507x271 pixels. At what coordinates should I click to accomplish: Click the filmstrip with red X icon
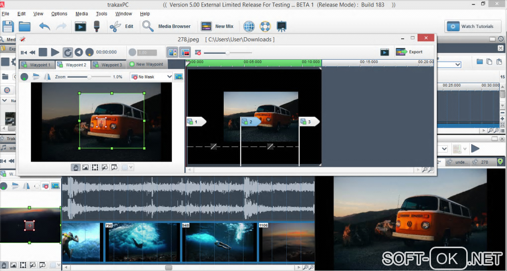198,52
